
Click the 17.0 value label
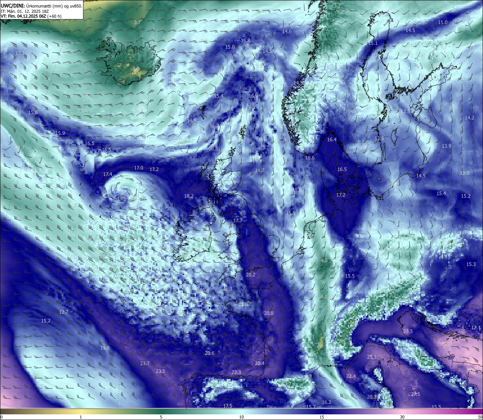(138, 168)
